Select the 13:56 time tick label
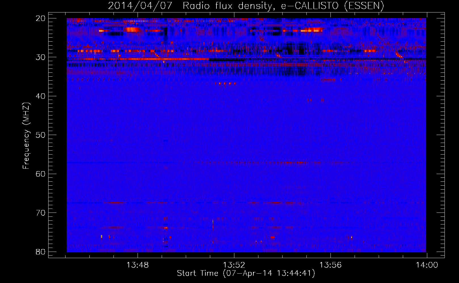 (x=330, y=265)
